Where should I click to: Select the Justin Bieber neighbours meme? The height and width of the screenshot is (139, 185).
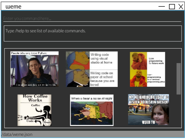point(148,110)
